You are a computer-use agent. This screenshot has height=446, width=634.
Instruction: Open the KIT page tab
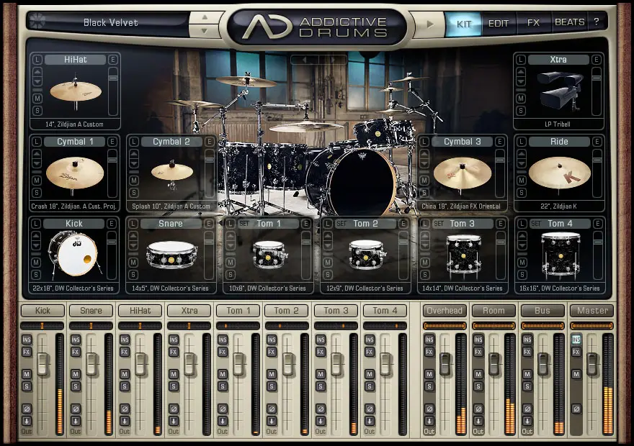tap(463, 24)
